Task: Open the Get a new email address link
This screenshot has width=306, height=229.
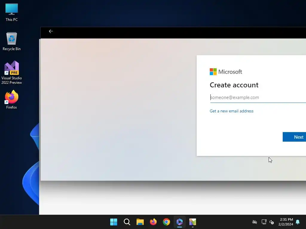Action: [x=232, y=111]
